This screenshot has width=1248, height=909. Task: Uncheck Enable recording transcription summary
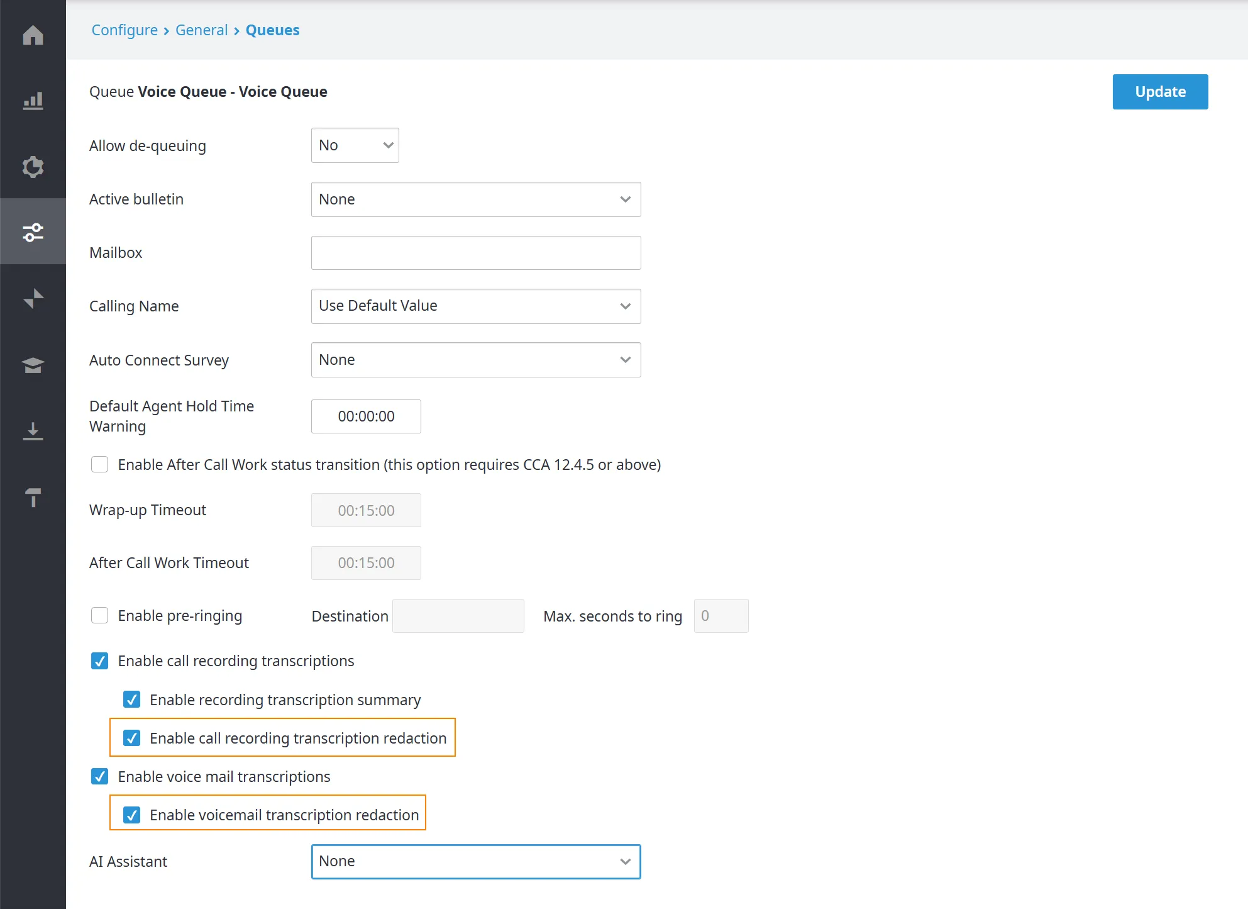131,700
